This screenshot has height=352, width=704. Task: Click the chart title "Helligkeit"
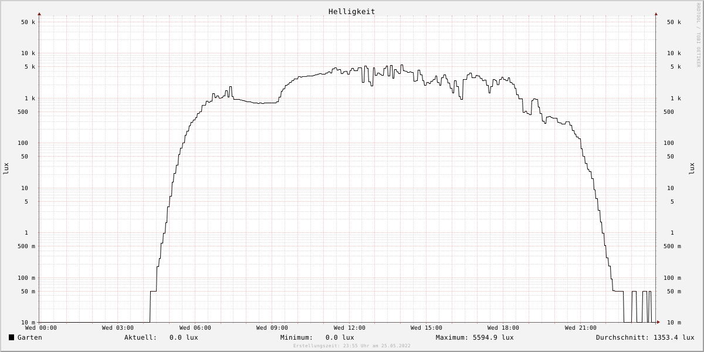point(352,12)
